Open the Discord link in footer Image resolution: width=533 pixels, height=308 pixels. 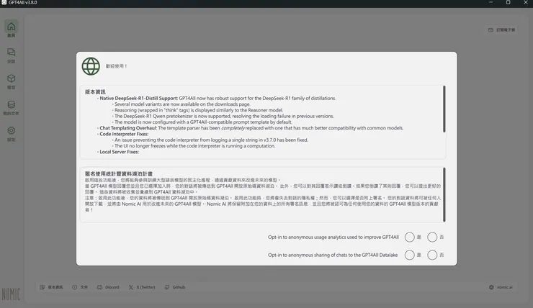(108, 287)
